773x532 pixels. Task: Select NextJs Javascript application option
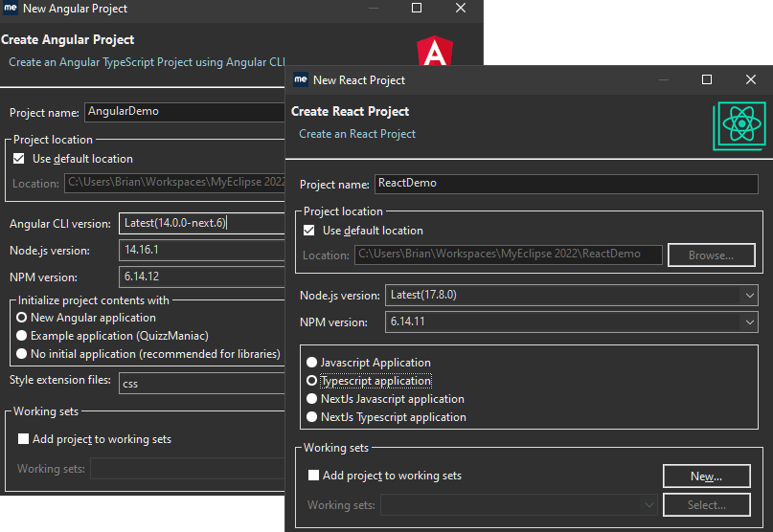point(311,399)
